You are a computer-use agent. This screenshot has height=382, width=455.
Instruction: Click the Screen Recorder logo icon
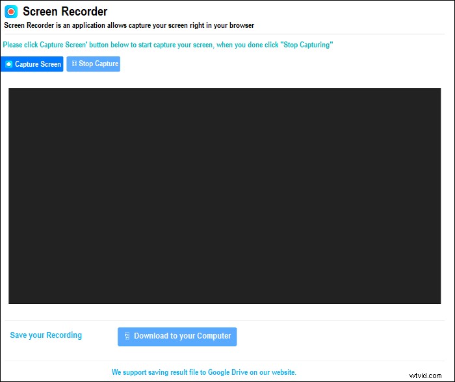tap(11, 12)
